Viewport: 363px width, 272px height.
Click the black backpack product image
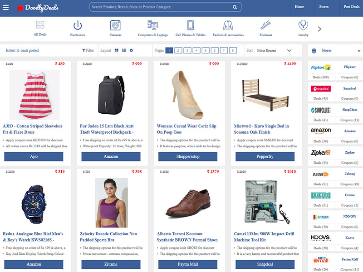(x=111, y=95)
